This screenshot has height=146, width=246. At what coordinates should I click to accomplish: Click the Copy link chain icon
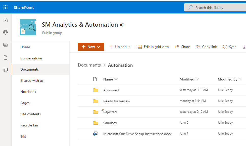[198, 47]
